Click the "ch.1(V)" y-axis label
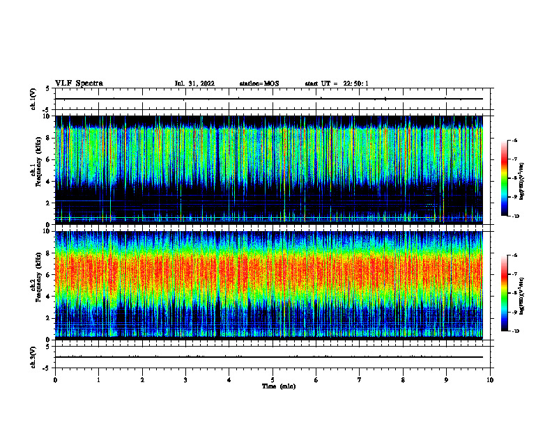The height and width of the screenshot is (426, 552). point(33,99)
